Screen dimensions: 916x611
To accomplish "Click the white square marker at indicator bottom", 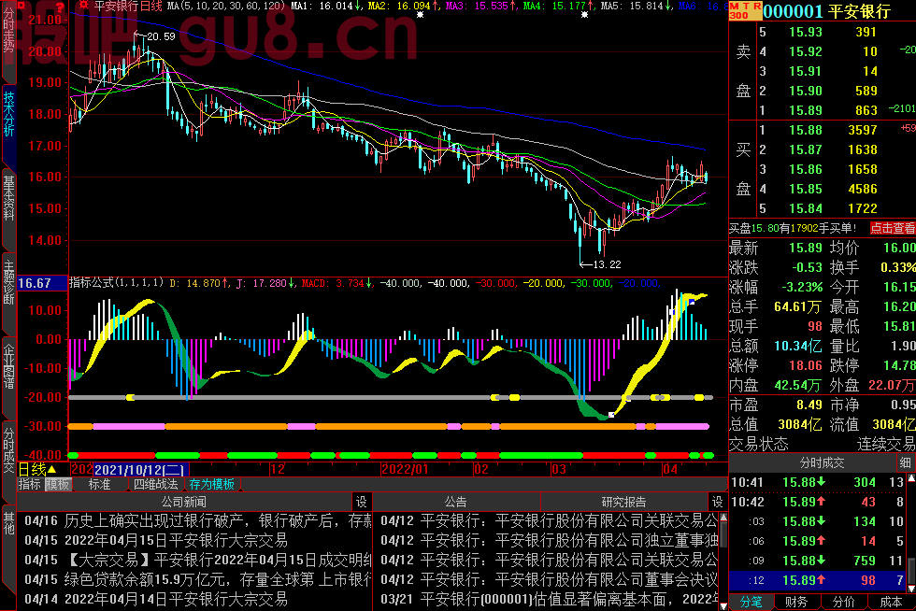I will tap(611, 415).
